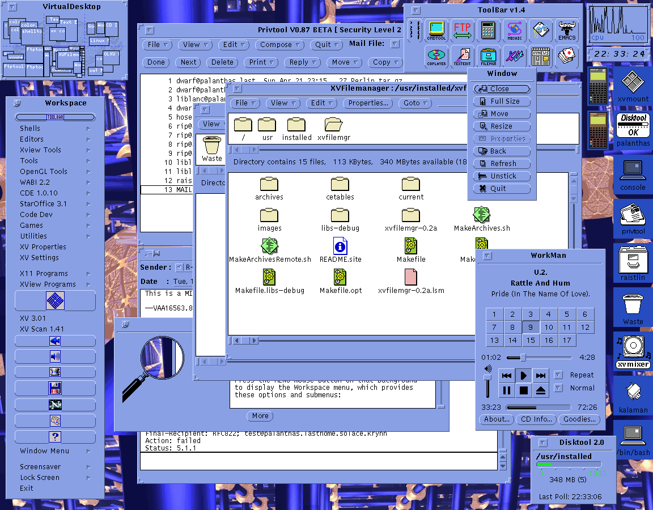Open XVNews icon in ToolBar

541,56
